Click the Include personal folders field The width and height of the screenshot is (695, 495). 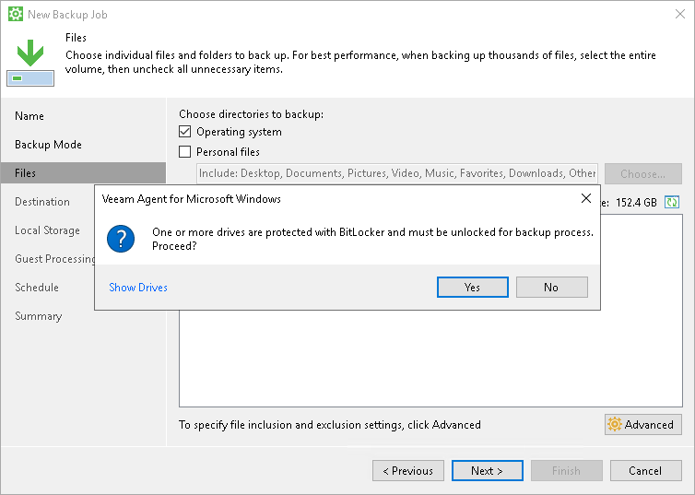[x=397, y=173]
